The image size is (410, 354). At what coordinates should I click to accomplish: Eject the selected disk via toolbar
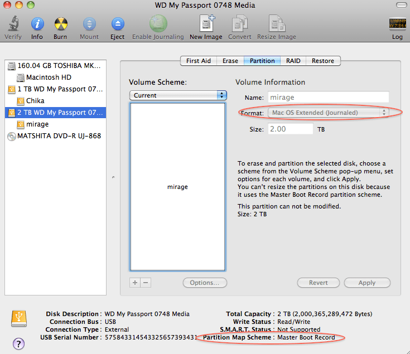pyautogui.click(x=117, y=24)
